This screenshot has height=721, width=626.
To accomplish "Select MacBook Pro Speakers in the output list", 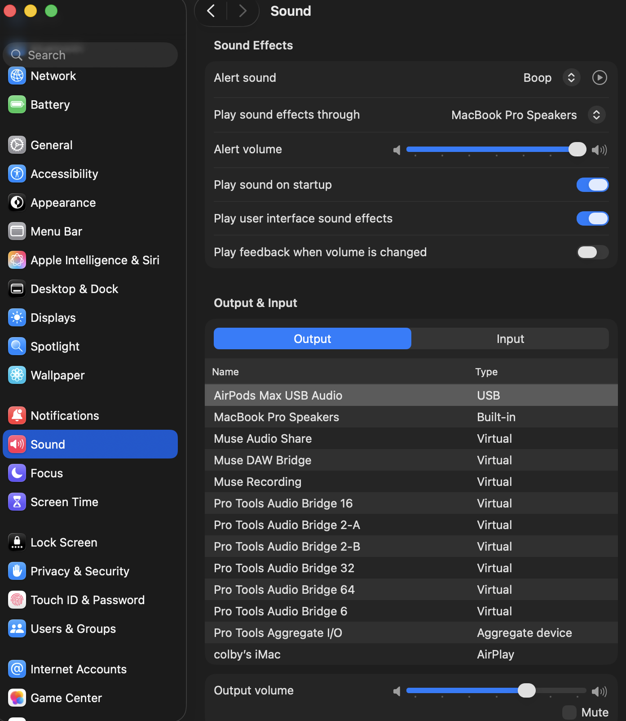I will click(x=411, y=417).
